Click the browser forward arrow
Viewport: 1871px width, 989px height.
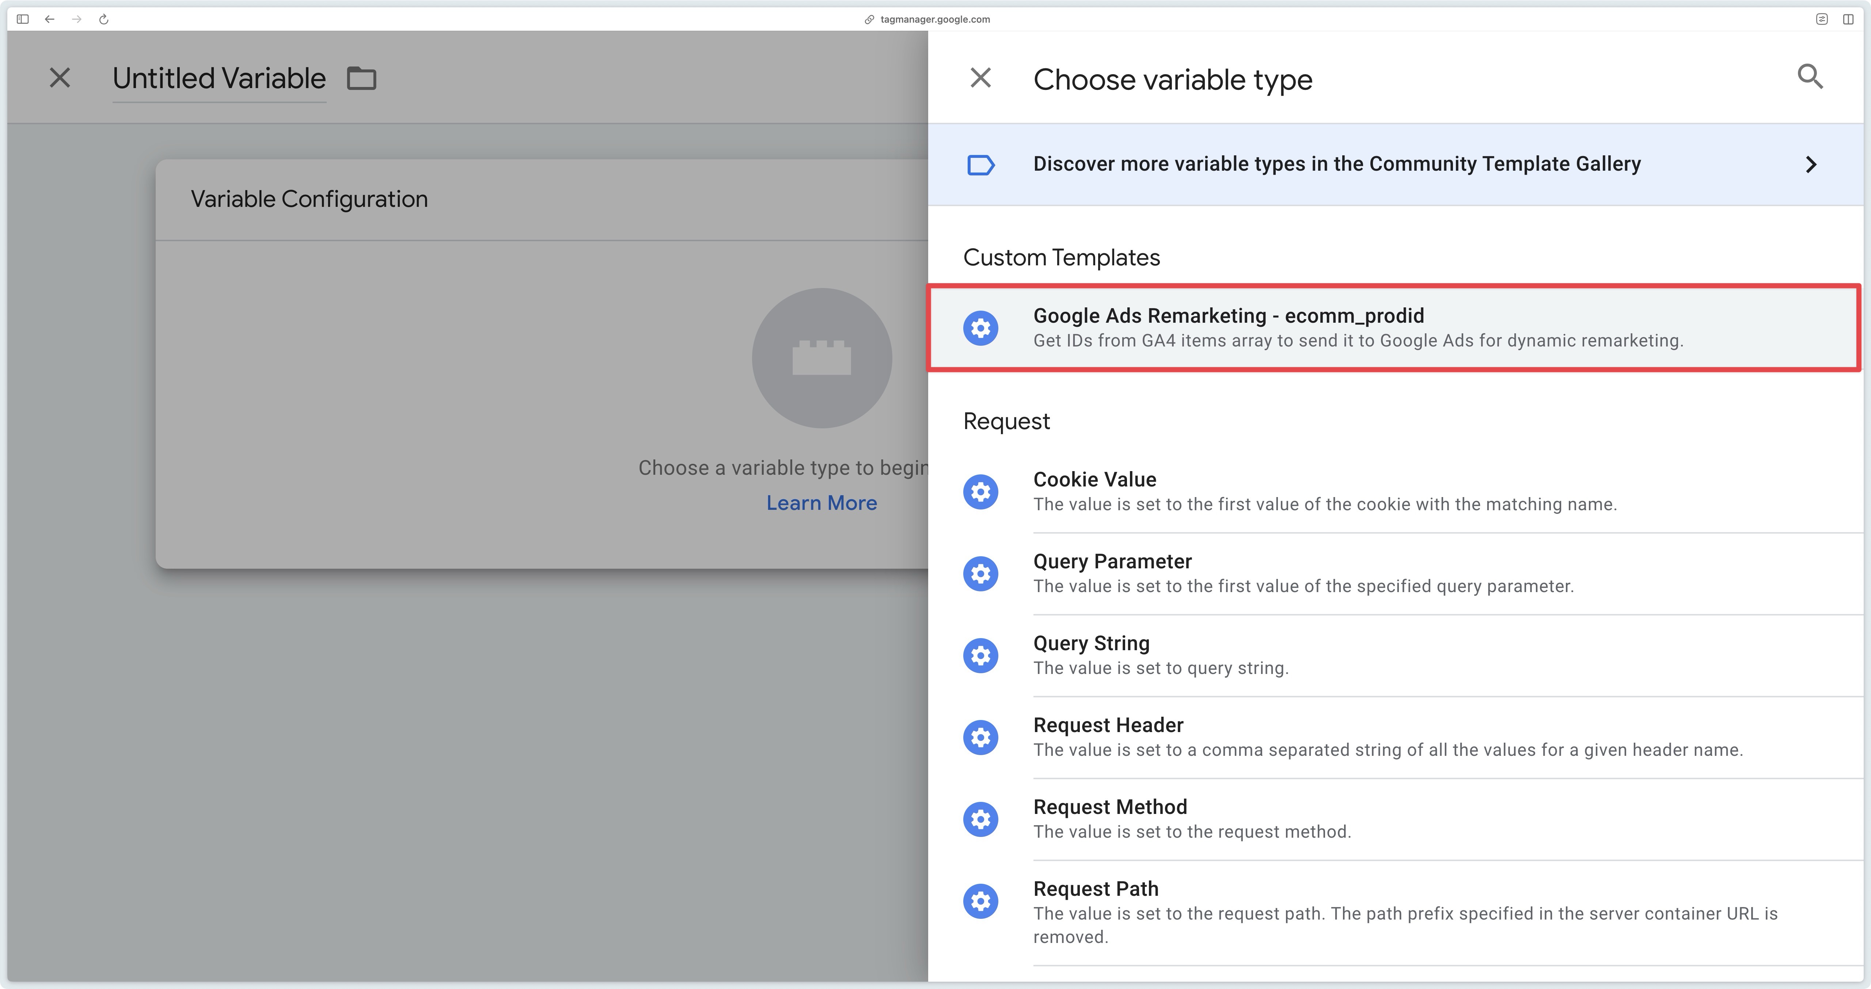tap(76, 19)
